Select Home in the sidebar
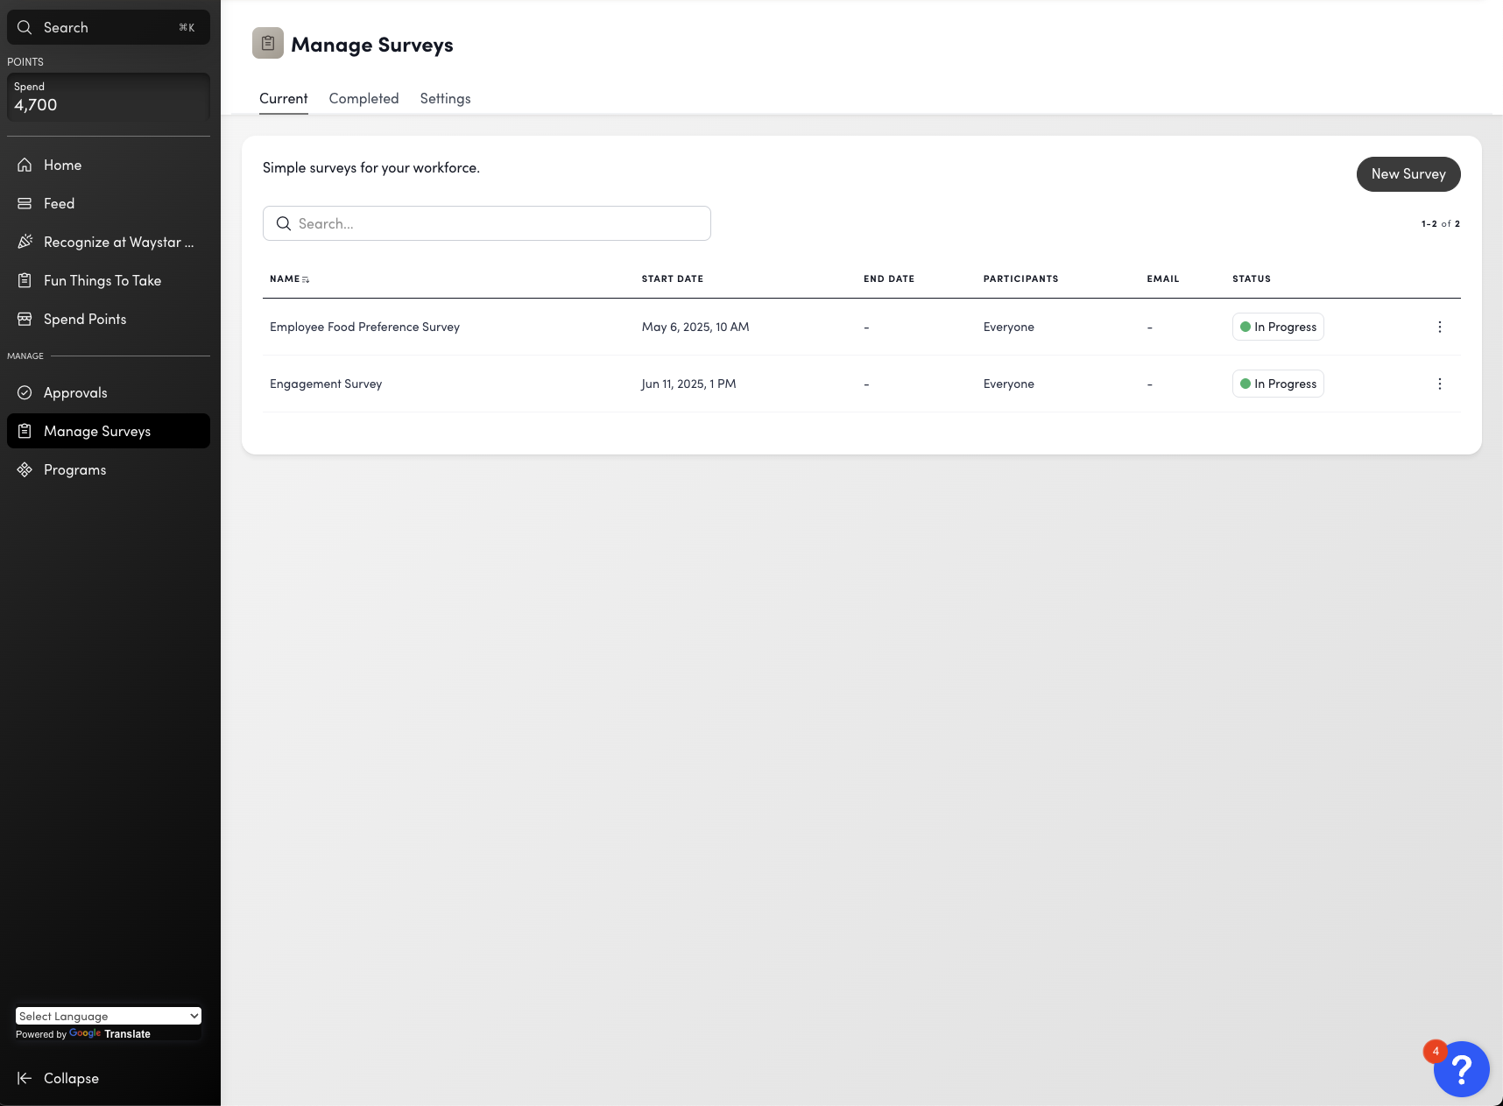The width and height of the screenshot is (1503, 1106). [x=26, y=165]
